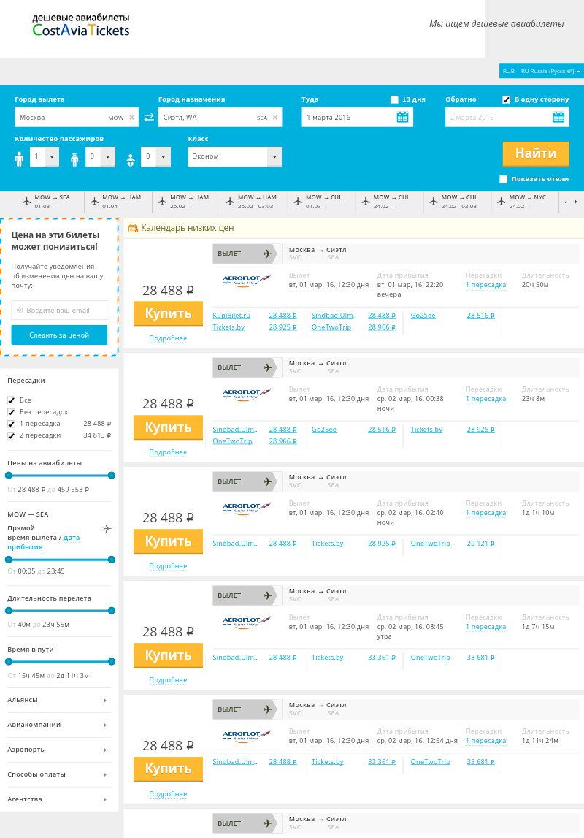
Task: Click the Город назначения input field
Action: (220, 117)
